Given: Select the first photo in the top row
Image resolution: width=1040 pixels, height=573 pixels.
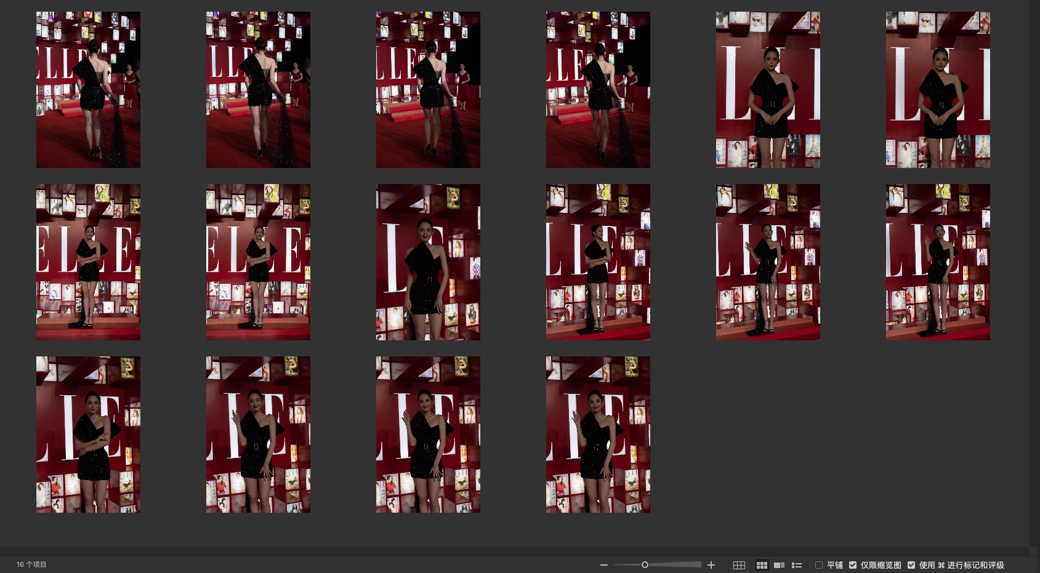Looking at the screenshot, I should click(x=88, y=90).
